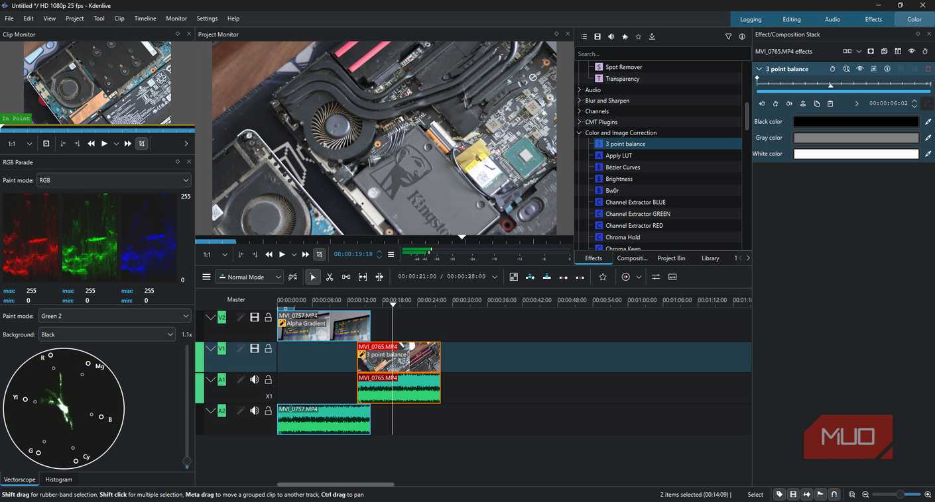Collapse the 3 point balance effect

[759, 69]
